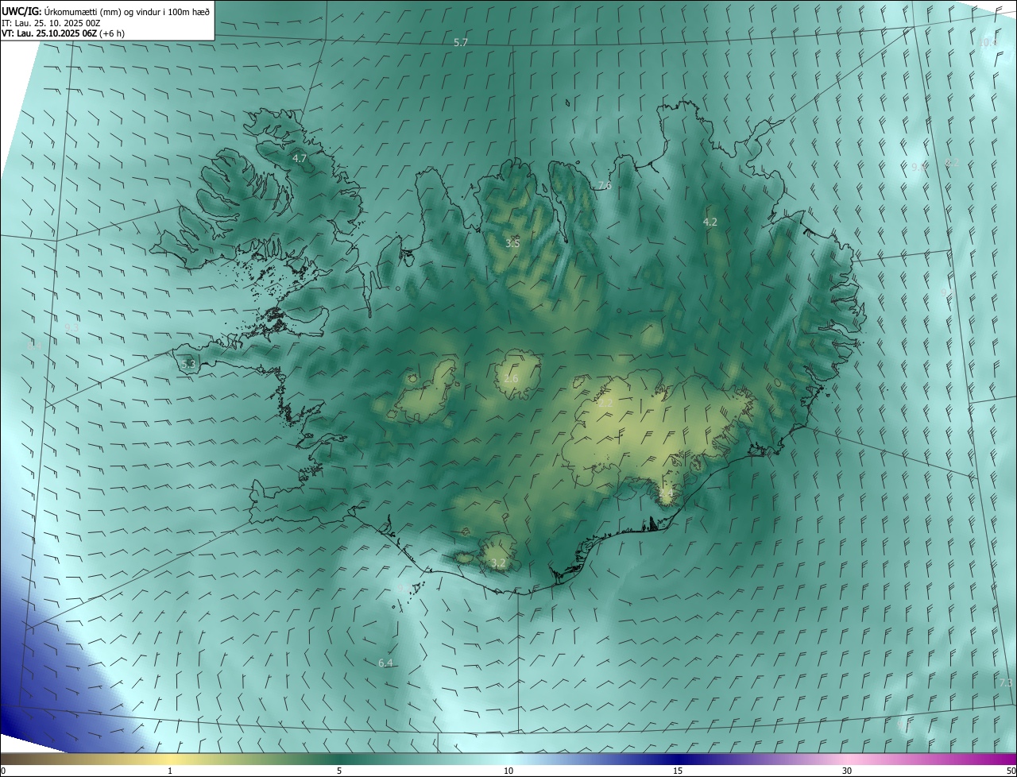The image size is (1017, 777).
Task: Select the 5 tick label on the color scale
Action: (x=339, y=771)
